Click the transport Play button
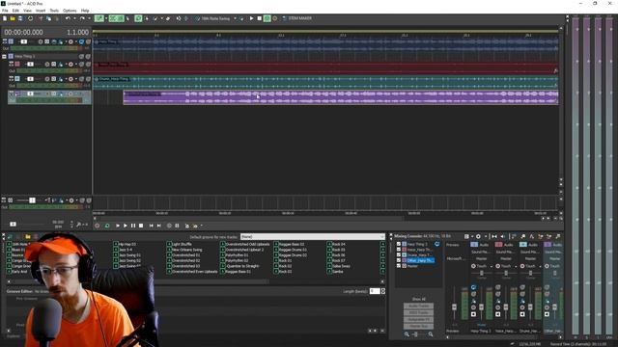The width and height of the screenshot is (618, 347). [126, 226]
